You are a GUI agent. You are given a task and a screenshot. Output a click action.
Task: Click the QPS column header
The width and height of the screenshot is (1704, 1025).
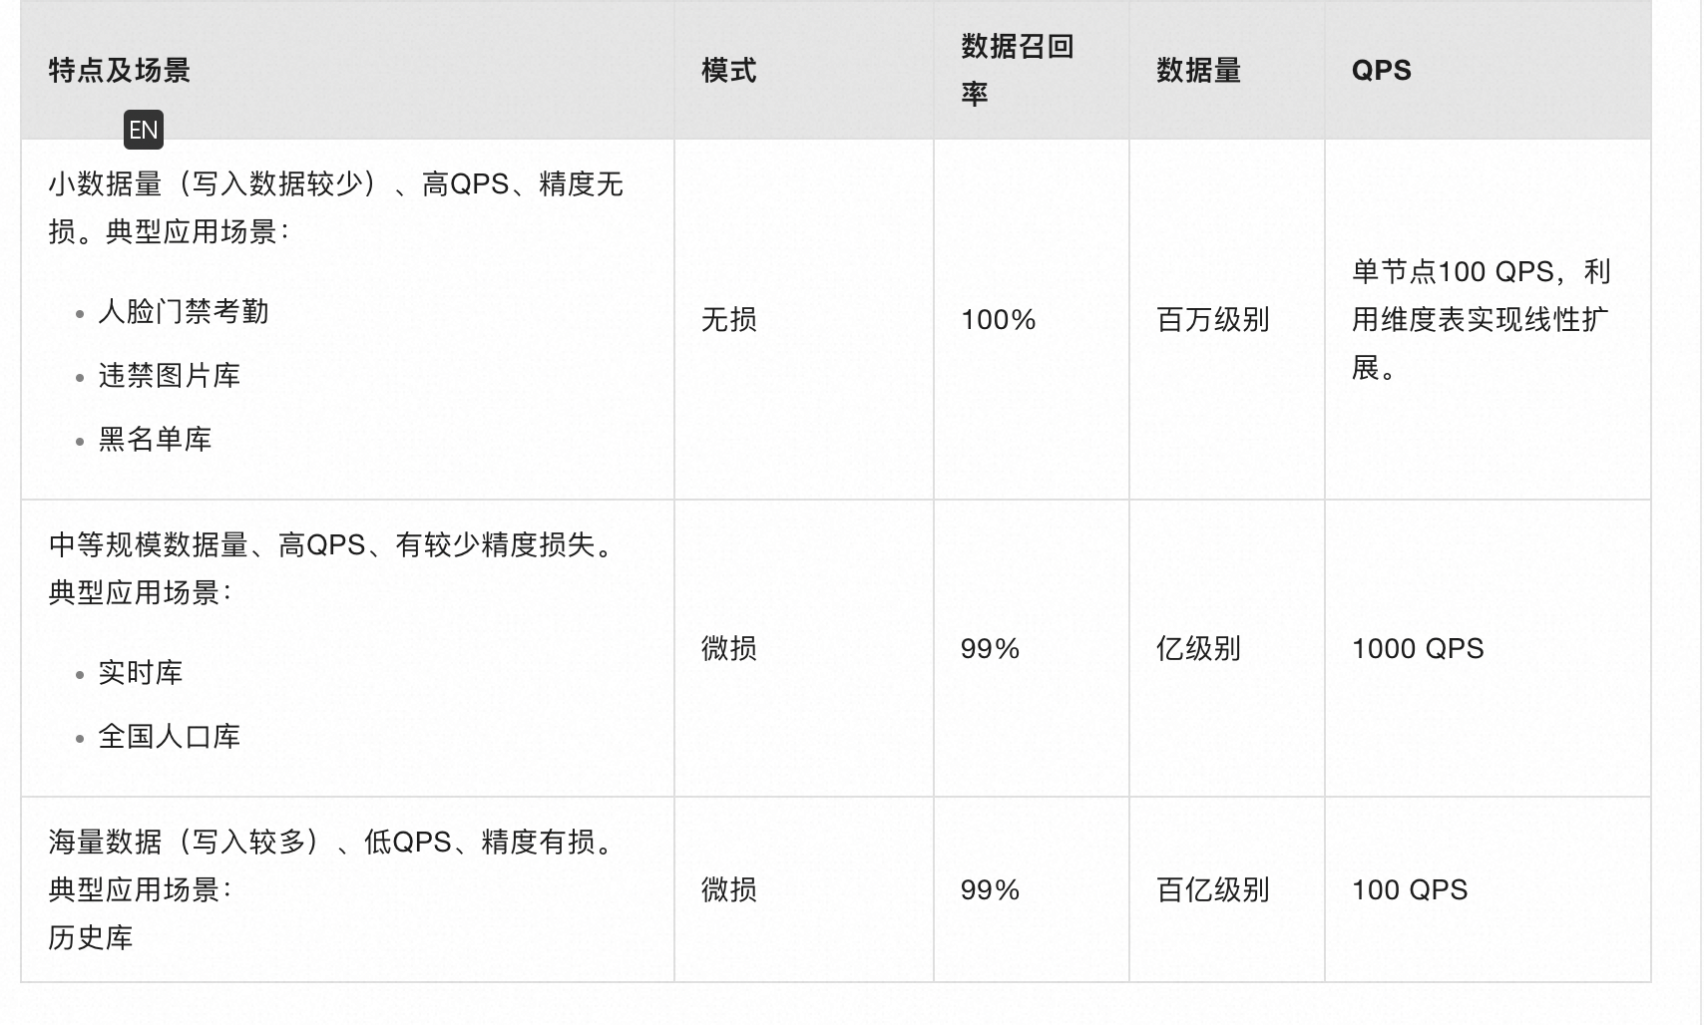[x=1381, y=71]
